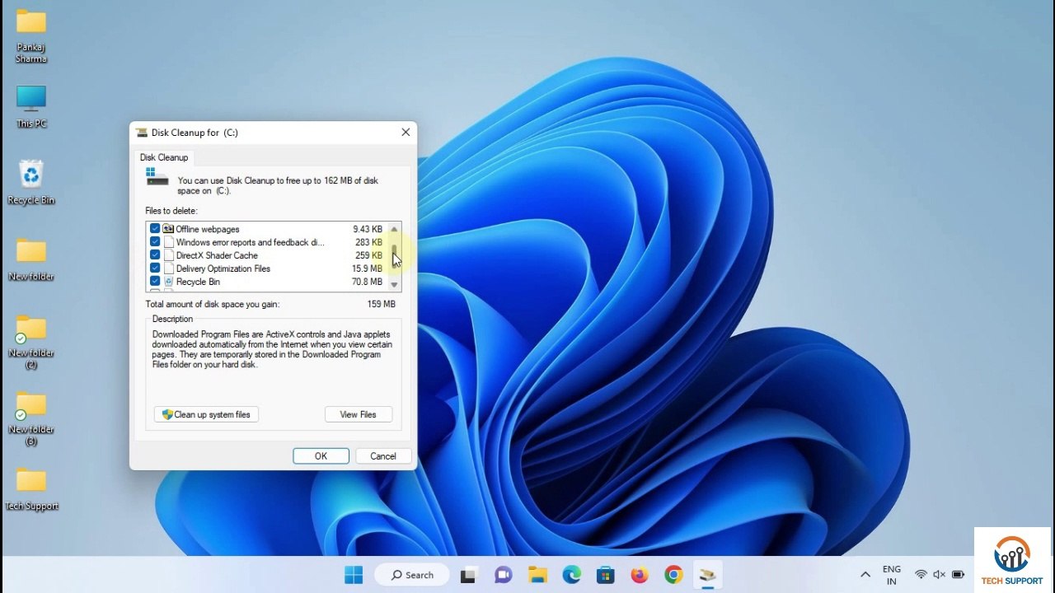
Task: Open Microsoft Store from the taskbar
Action: 606,575
